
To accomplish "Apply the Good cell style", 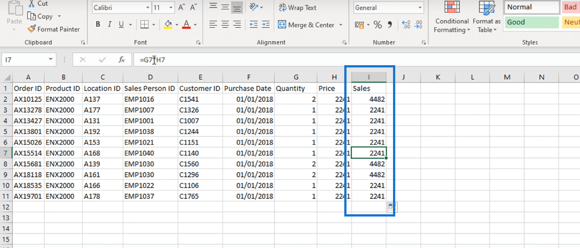I will point(532,22).
